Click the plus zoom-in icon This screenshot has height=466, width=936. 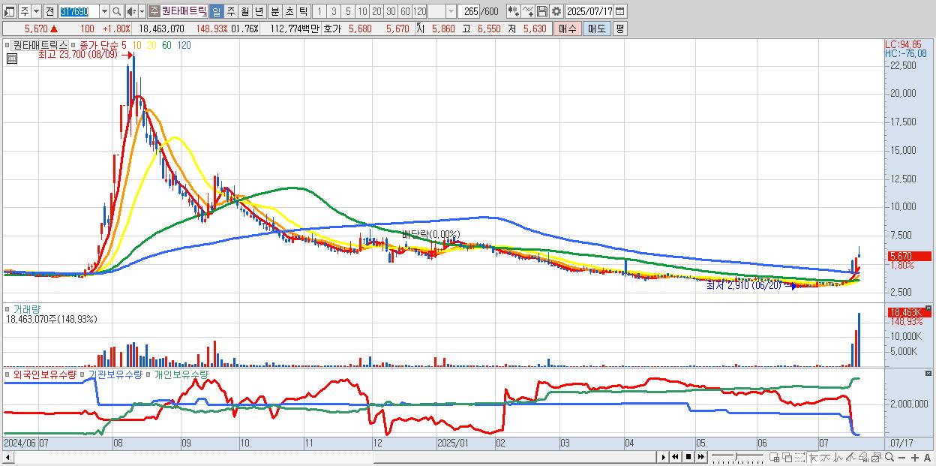(915, 458)
